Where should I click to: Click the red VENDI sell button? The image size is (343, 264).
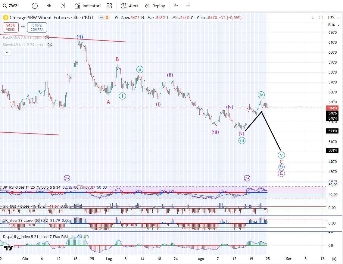[11, 27]
